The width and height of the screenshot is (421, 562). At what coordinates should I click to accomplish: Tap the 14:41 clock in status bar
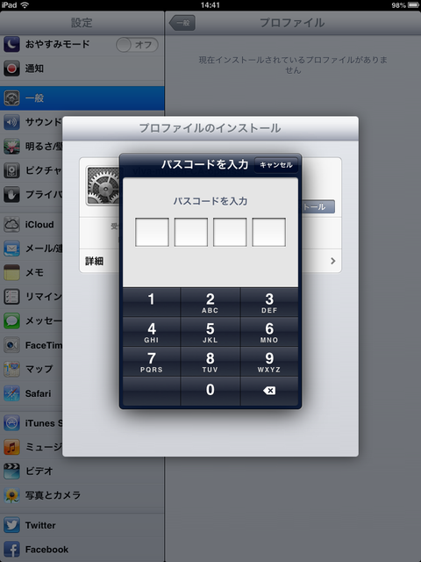(210, 5)
